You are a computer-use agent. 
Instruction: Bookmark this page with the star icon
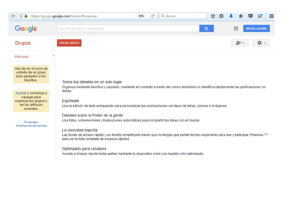[x=213, y=16]
